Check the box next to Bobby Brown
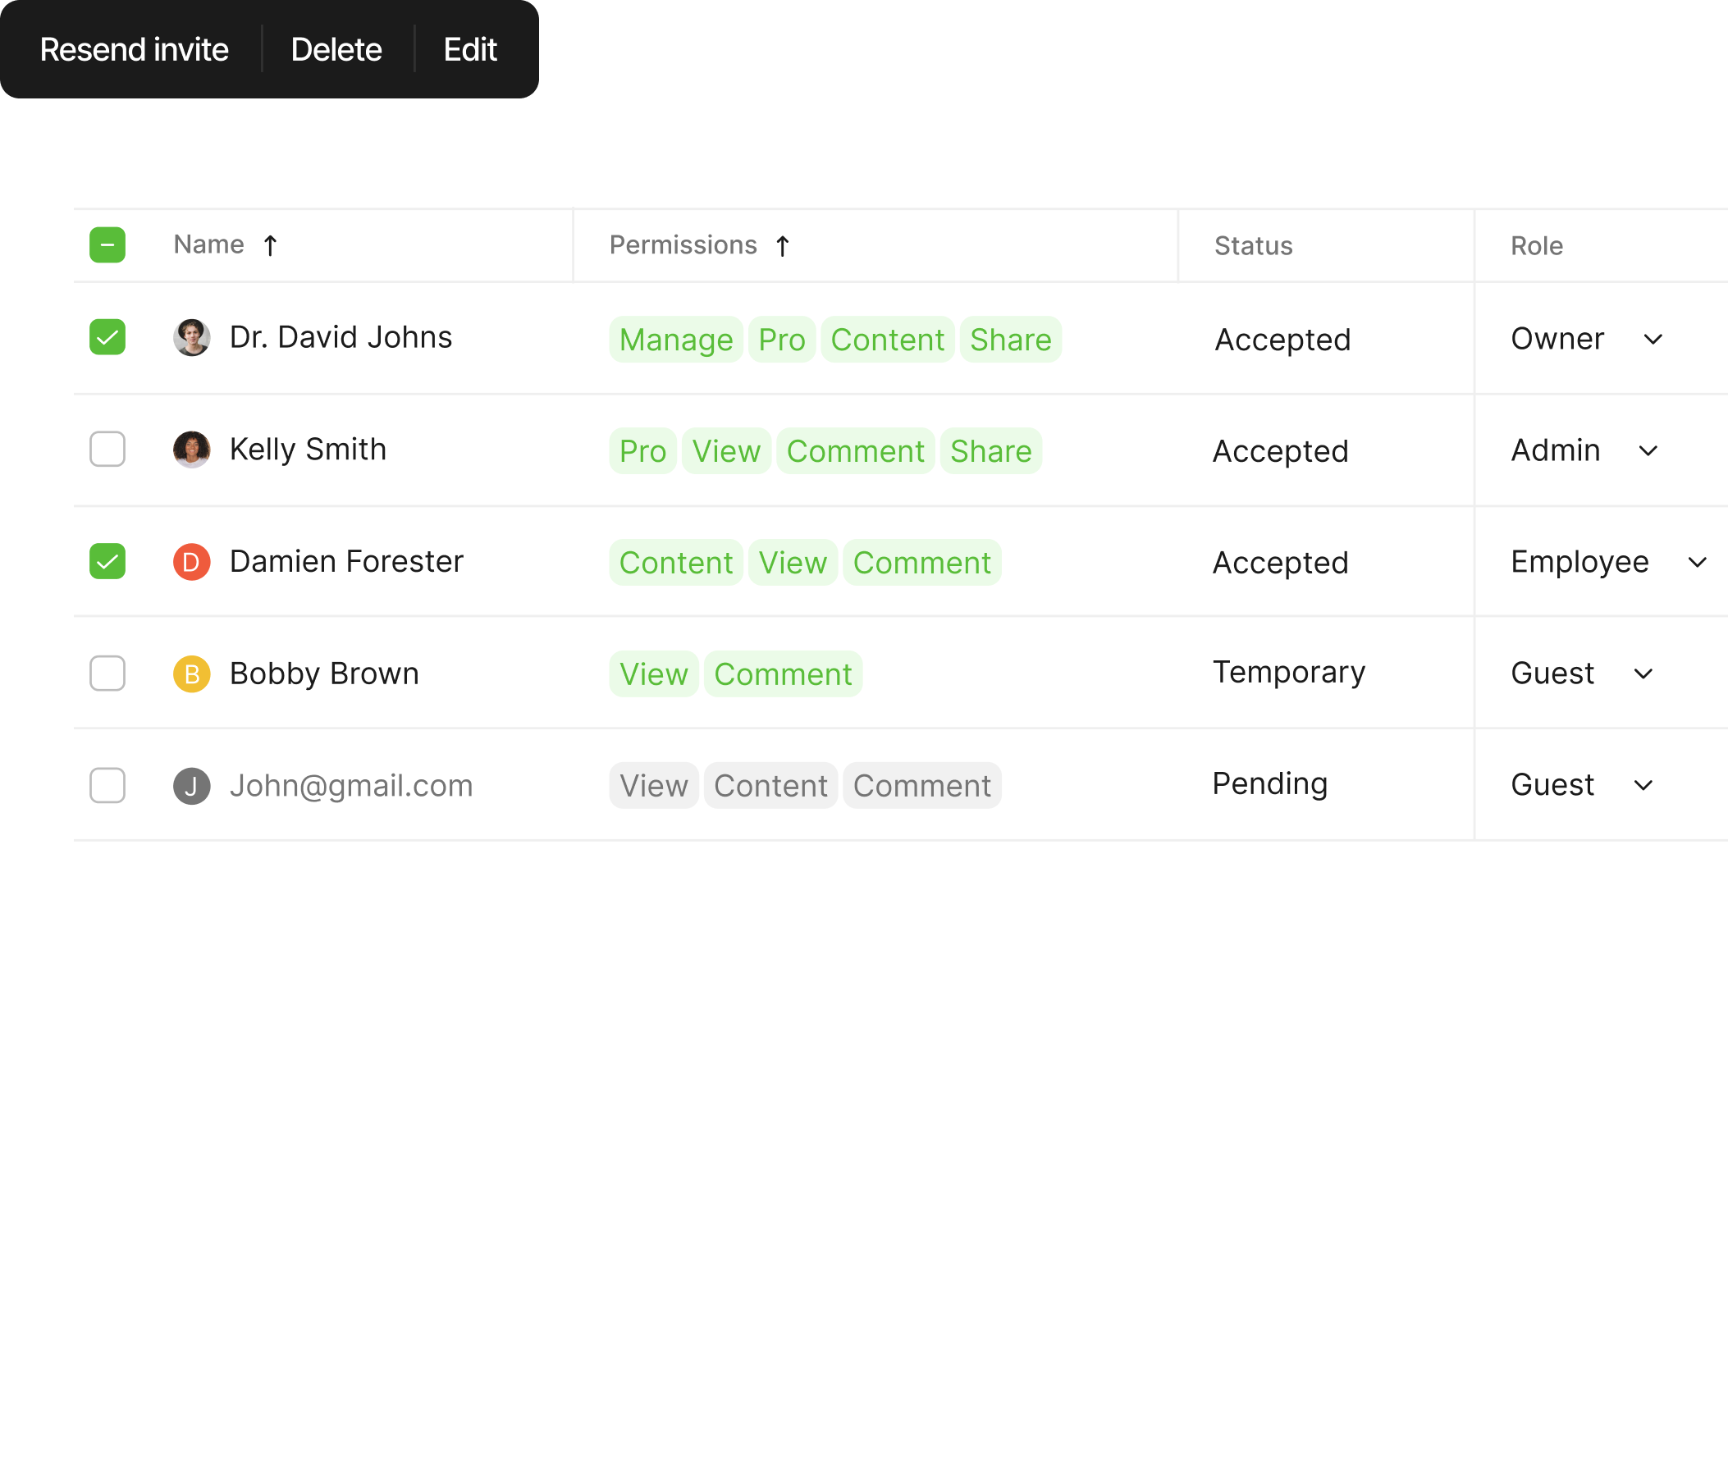The width and height of the screenshot is (1728, 1484). (x=107, y=674)
